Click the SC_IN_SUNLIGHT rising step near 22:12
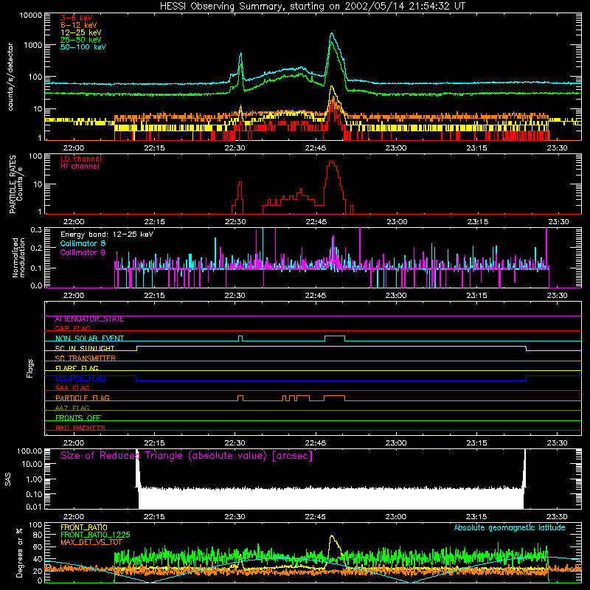The width and height of the screenshot is (590, 590). click(x=136, y=348)
